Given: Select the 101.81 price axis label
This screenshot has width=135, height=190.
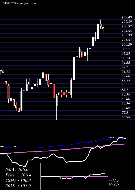Looking at the screenshot, I should point(126,40).
